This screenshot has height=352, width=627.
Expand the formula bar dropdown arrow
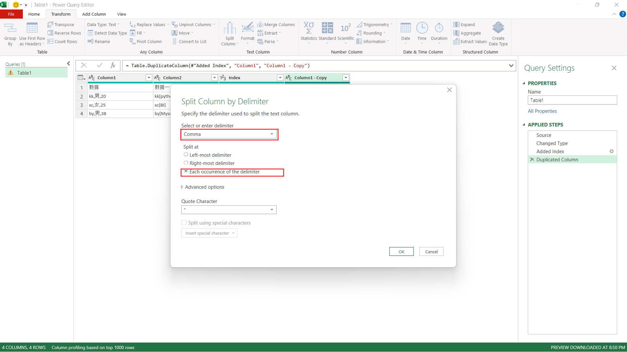(x=511, y=66)
